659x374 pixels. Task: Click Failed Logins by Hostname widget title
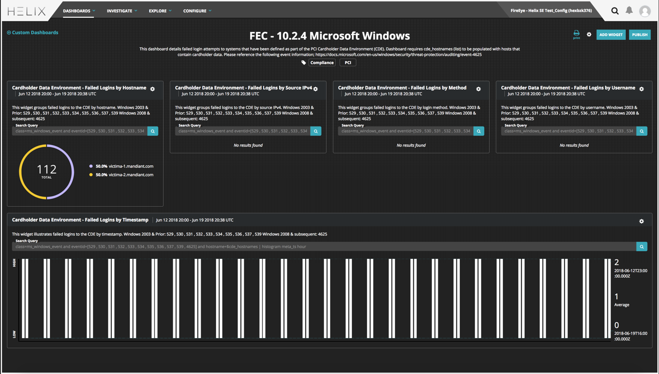[79, 88]
